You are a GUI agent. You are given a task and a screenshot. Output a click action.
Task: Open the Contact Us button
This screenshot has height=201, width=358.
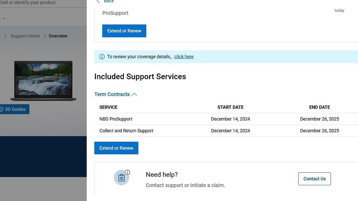(314, 179)
